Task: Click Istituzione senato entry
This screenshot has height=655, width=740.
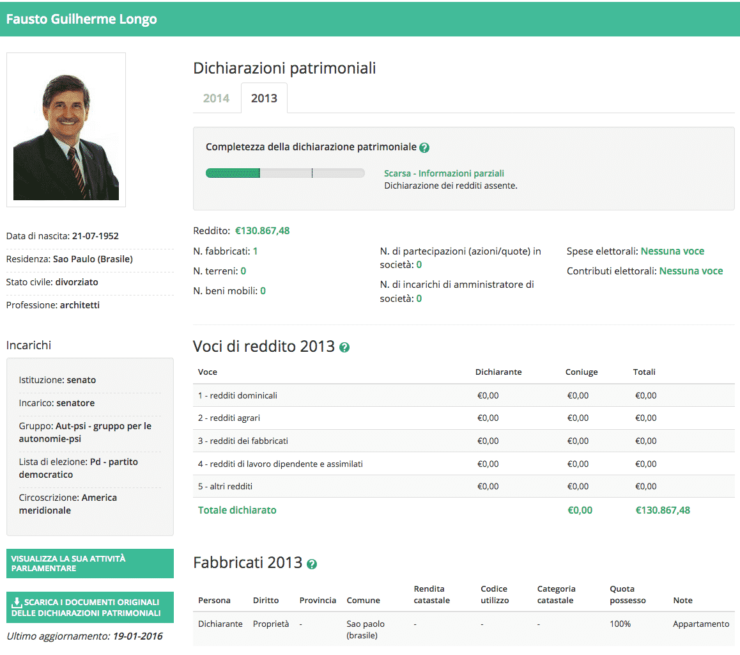Action: click(x=57, y=380)
